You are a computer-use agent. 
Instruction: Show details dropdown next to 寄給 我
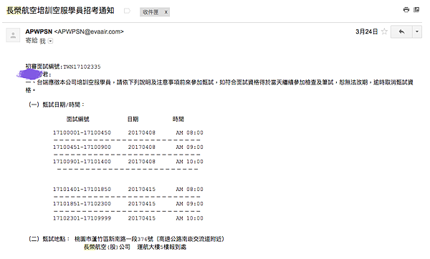tap(50, 41)
